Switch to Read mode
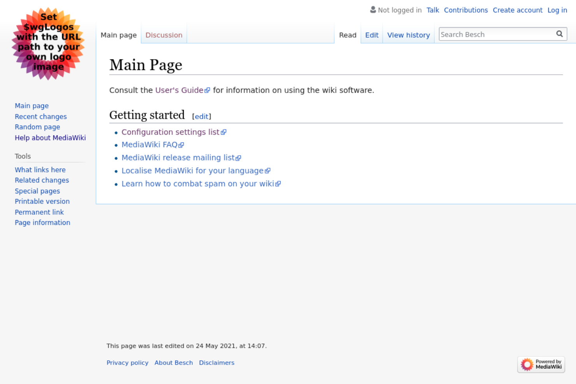 [x=347, y=35]
